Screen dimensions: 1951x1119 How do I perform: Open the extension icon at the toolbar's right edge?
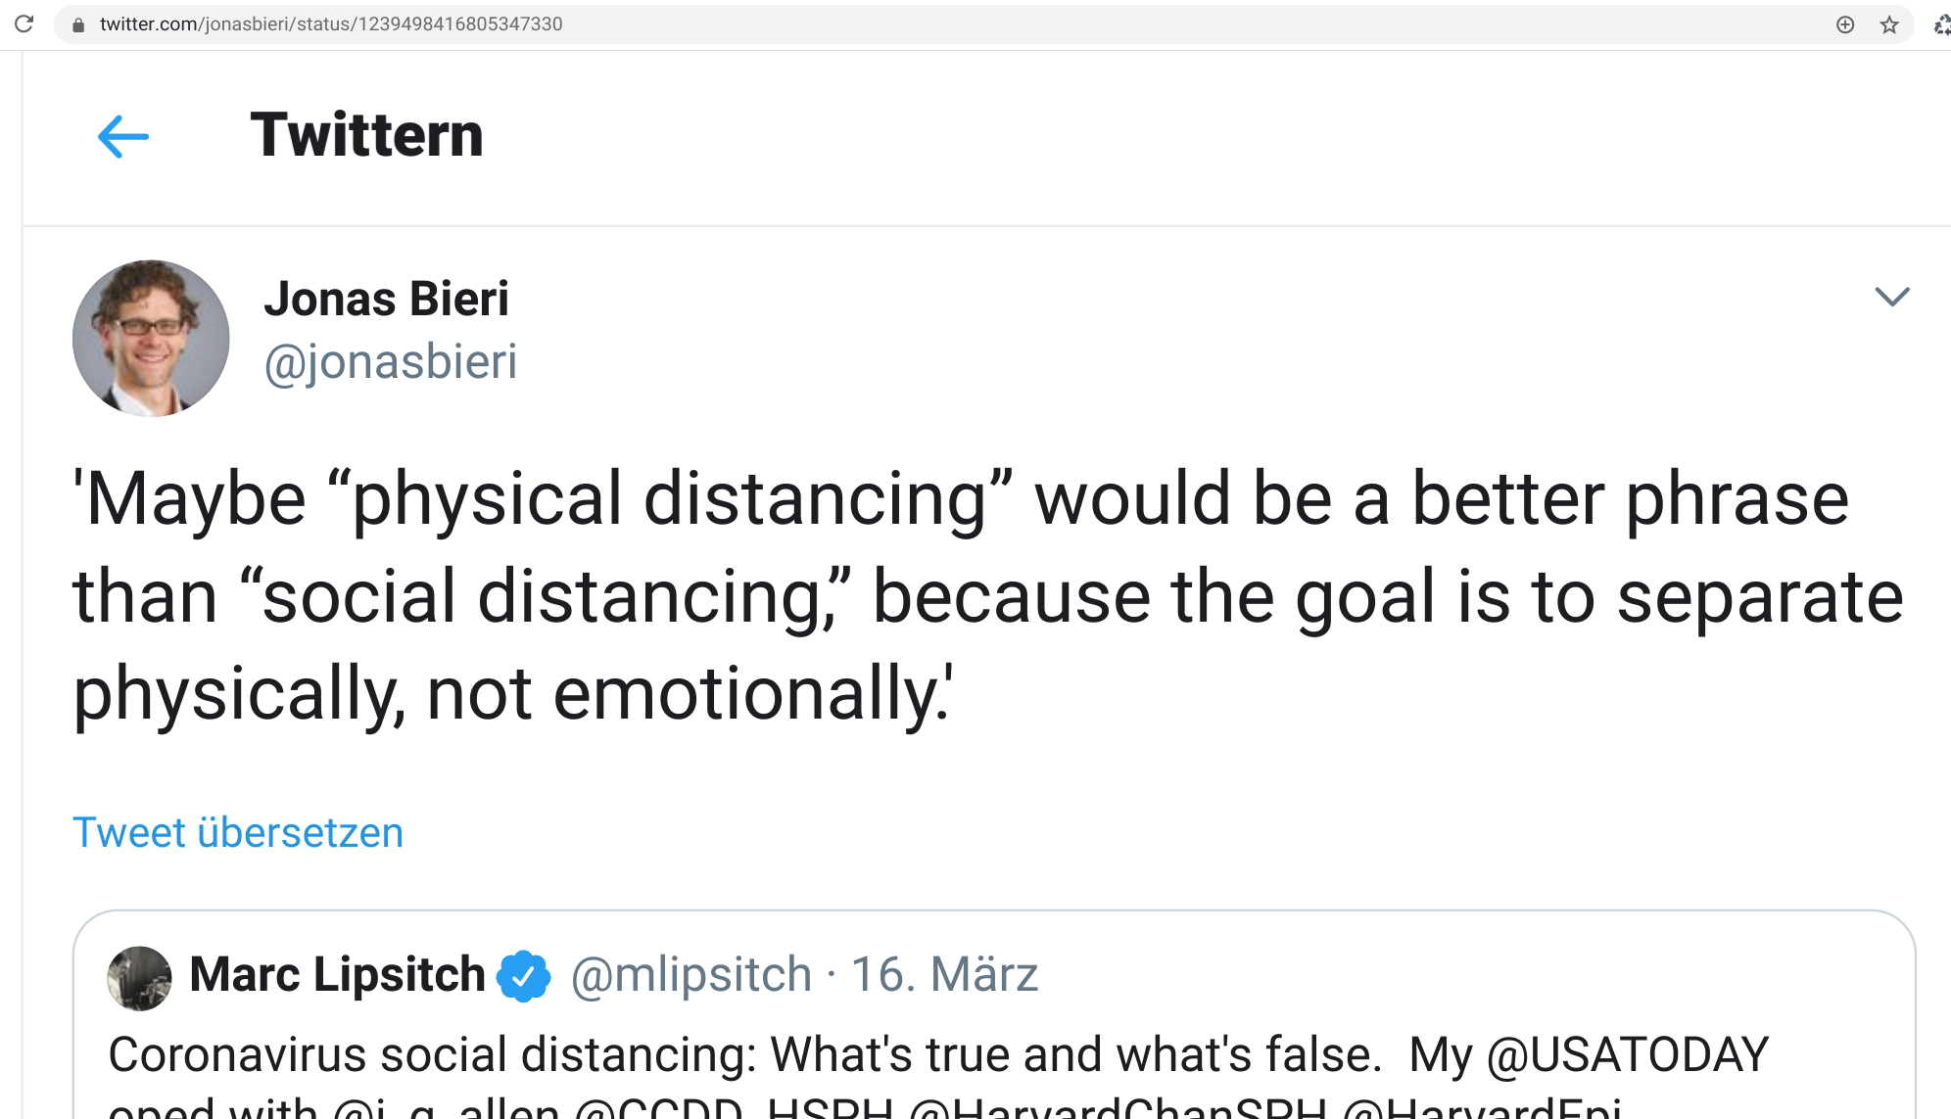click(1941, 24)
